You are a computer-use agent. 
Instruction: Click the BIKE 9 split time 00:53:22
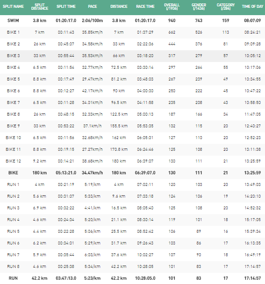tap(66, 126)
